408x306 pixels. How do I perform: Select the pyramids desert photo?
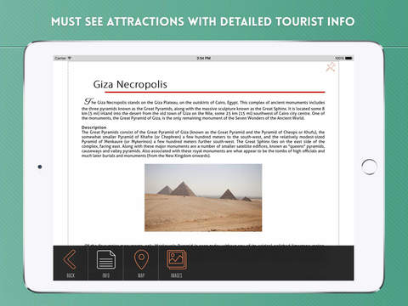pyautogui.click(x=203, y=197)
